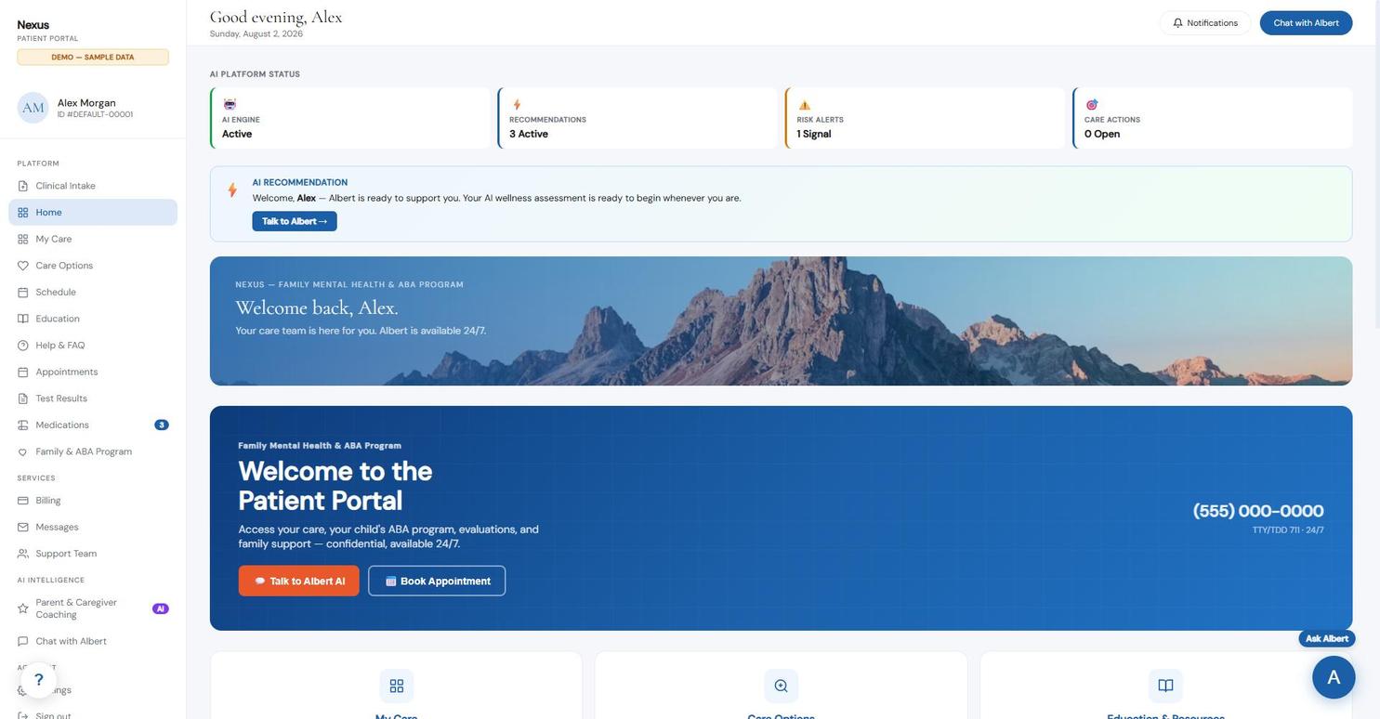Open Schedule menu item
1380x719 pixels.
pos(93,293)
